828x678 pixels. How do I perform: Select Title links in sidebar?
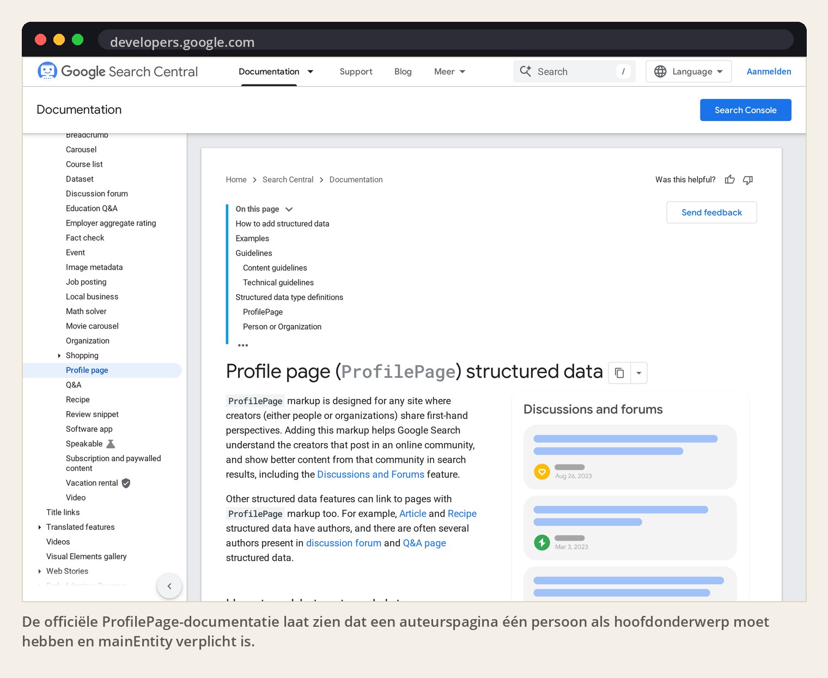click(63, 512)
